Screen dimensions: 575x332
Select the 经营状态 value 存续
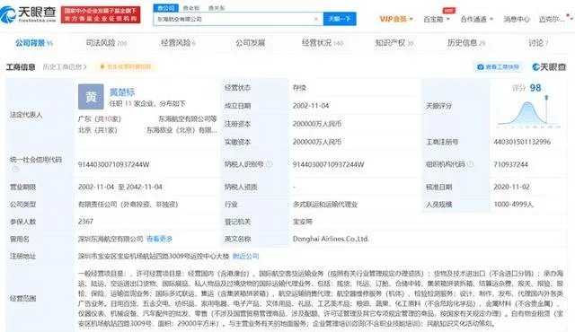(299, 88)
